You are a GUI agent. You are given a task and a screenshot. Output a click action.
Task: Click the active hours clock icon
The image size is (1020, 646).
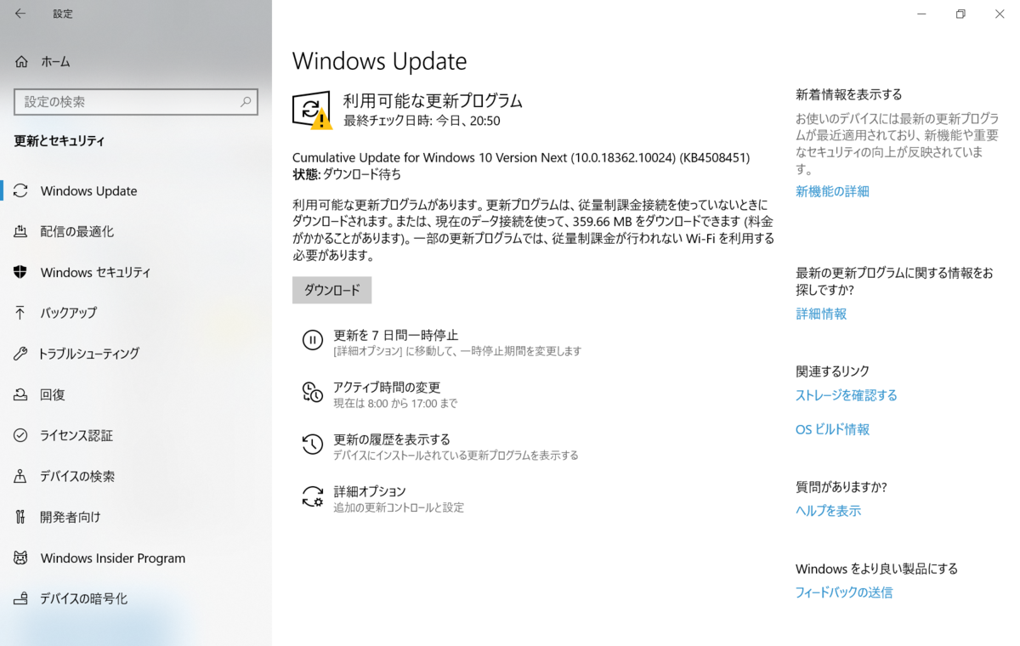pyautogui.click(x=313, y=392)
